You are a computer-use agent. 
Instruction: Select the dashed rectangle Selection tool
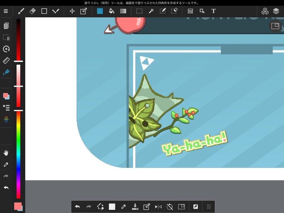point(139,11)
